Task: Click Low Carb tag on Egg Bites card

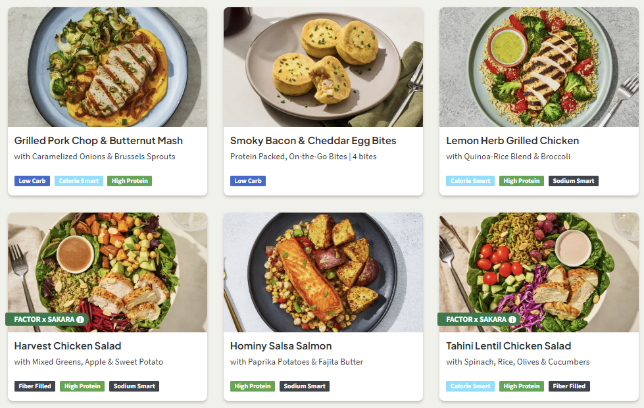Action: (248, 181)
